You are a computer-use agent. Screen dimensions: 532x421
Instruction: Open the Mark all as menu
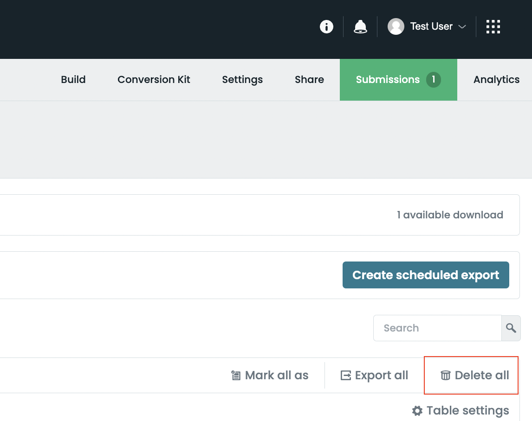[270, 376]
